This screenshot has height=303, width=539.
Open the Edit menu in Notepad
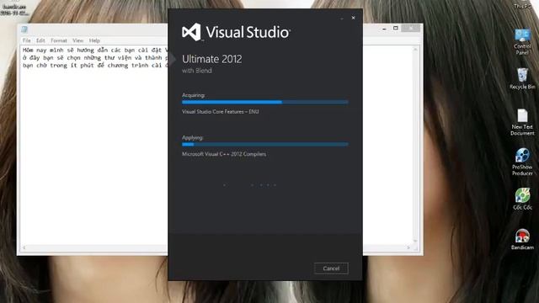(40, 40)
